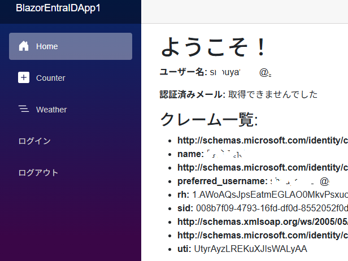Viewport: 348px width, 261px height.
Task: Click the ようこそ！ heading
Action: click(213, 47)
